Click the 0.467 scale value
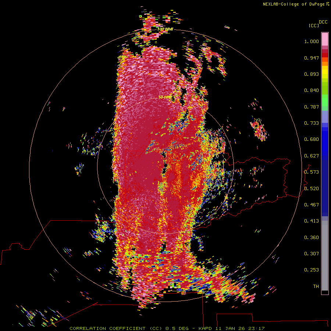This screenshot has width=331, height=331. [x=312, y=205]
